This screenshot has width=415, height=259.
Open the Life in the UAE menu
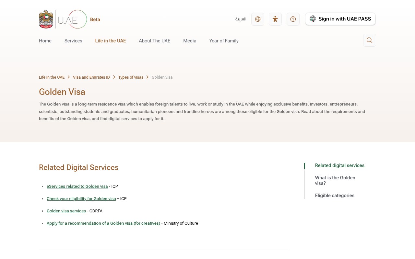click(111, 41)
